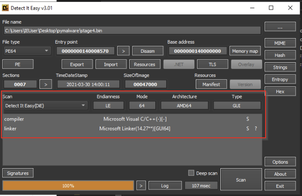Viewport: 302px width, 196px height.
Task: Open the Import table button
Action: (x=111, y=65)
